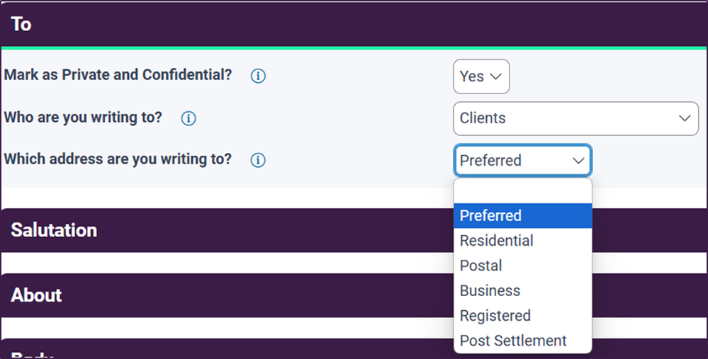
Task: Click the Which address are you writing to label
Action: 118,159
